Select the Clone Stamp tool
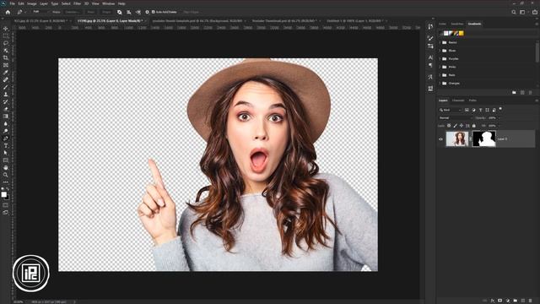 pos(6,94)
